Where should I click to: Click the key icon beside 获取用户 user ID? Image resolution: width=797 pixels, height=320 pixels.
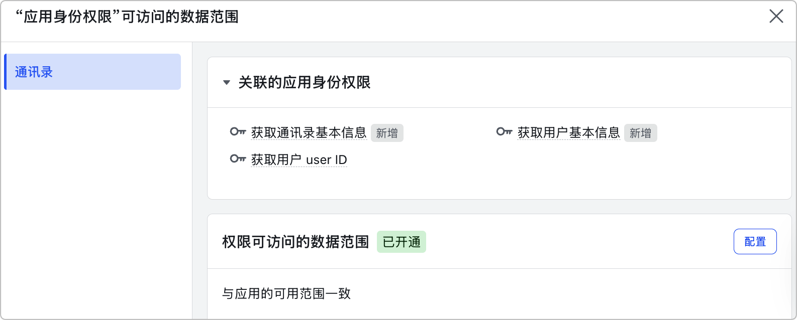click(x=238, y=159)
